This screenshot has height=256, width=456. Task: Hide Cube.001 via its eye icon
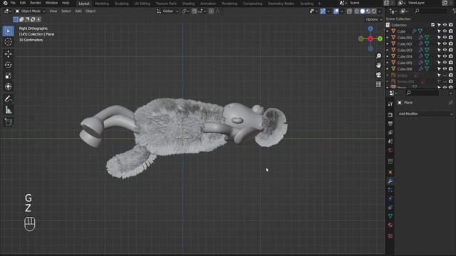pos(445,38)
